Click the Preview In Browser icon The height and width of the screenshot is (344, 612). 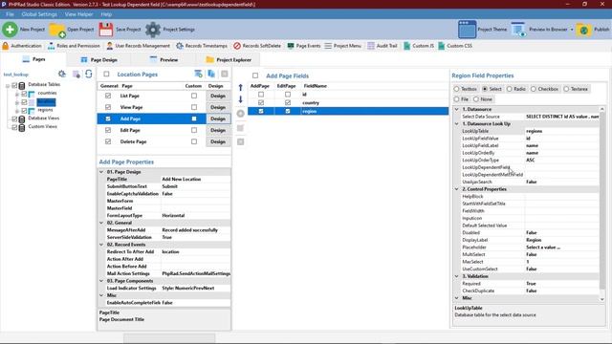click(518, 30)
